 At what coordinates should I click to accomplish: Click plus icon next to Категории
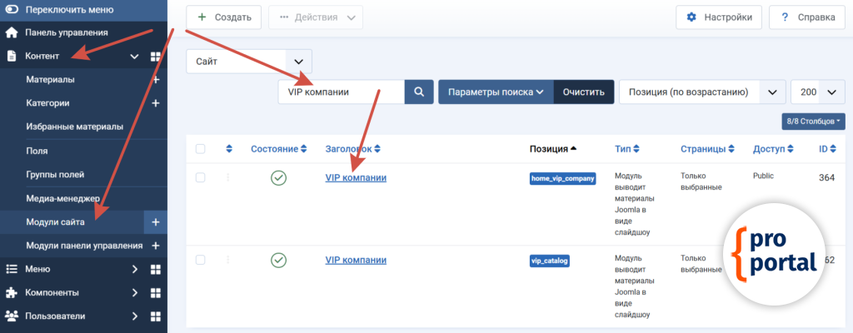click(x=156, y=103)
